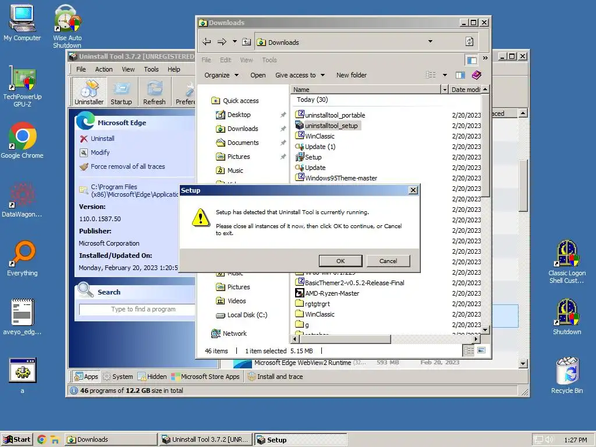Open Wise Auto Shutdown desktop icon

click(x=68, y=26)
